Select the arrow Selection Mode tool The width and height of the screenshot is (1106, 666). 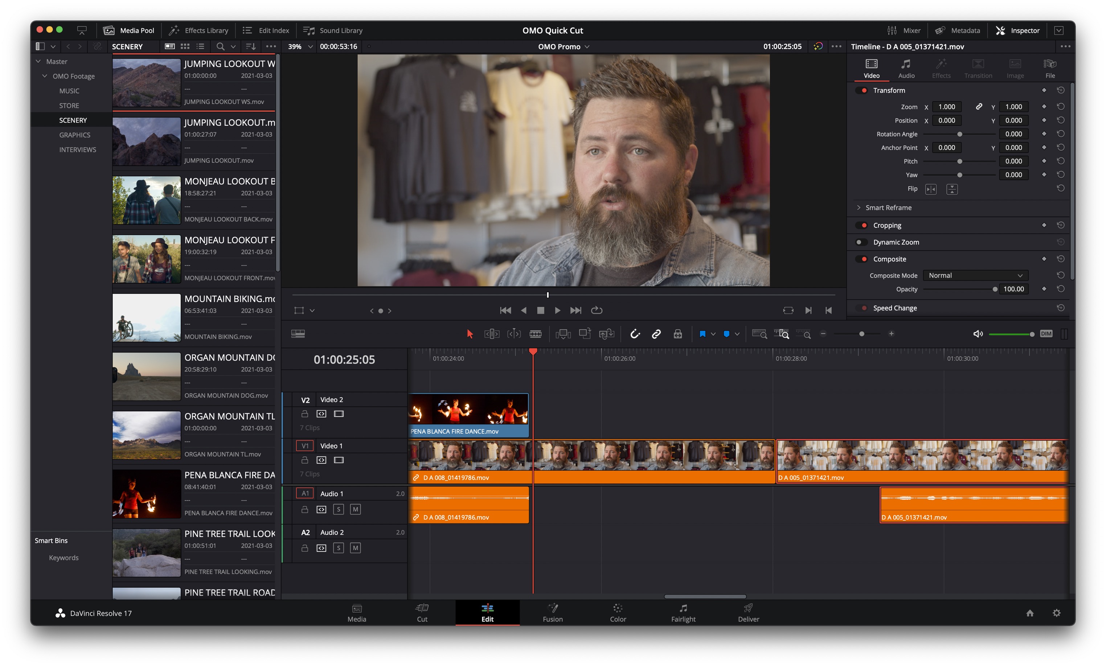[470, 334]
